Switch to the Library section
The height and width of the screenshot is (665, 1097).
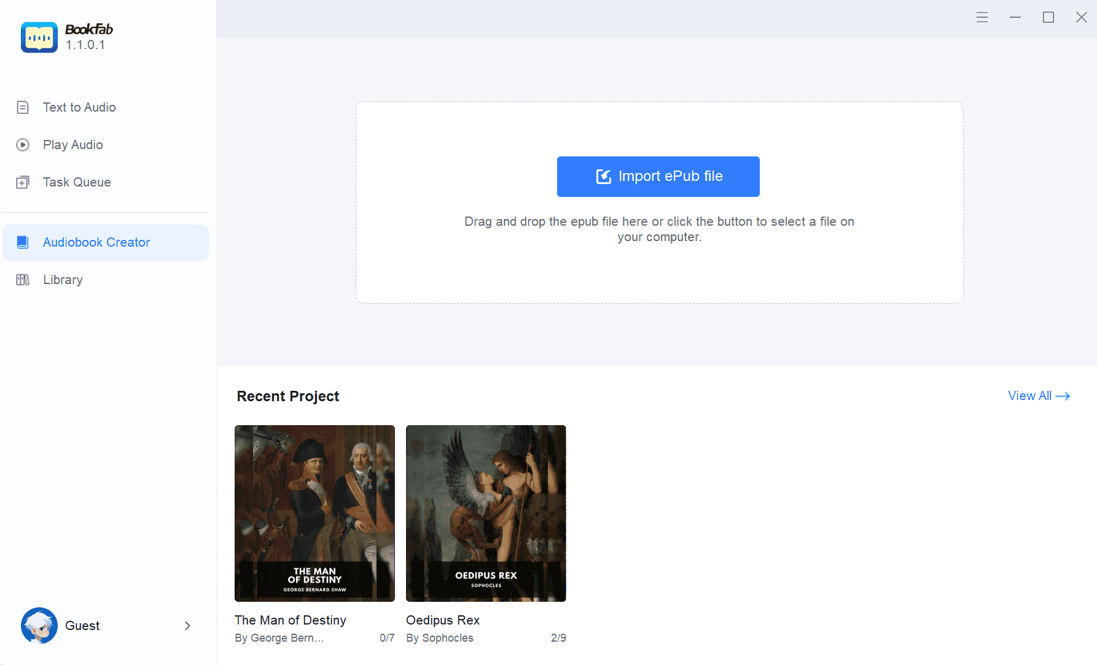click(x=63, y=280)
